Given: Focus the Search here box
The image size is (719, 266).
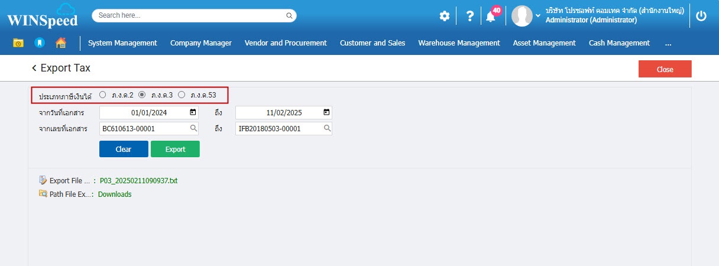Looking at the screenshot, I should [x=195, y=15].
